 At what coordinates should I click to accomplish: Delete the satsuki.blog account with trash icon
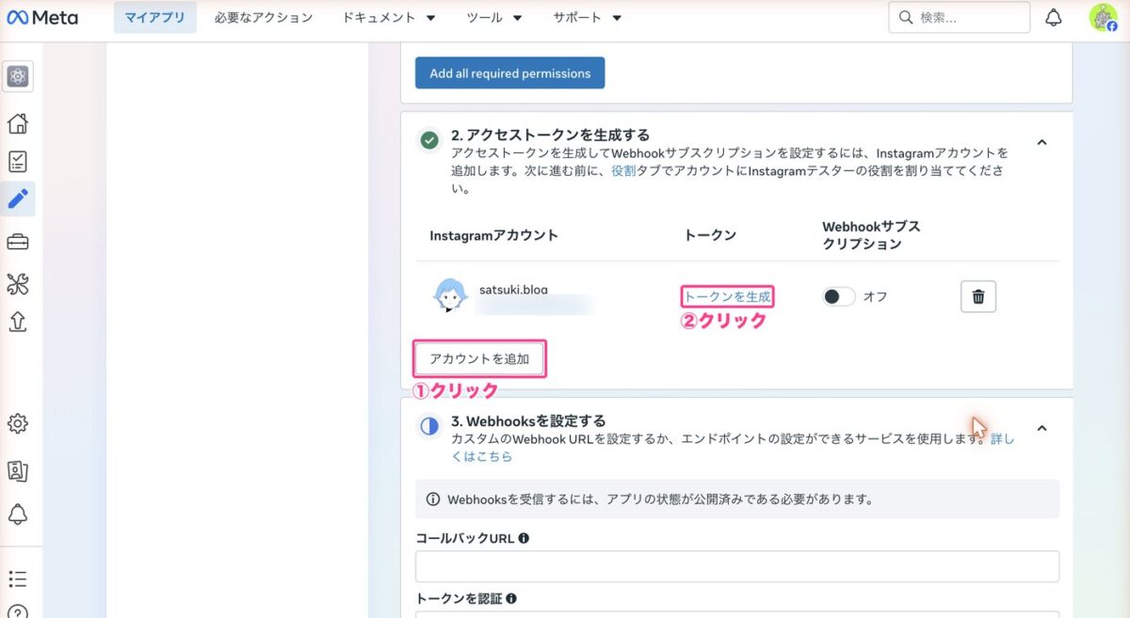coord(978,296)
